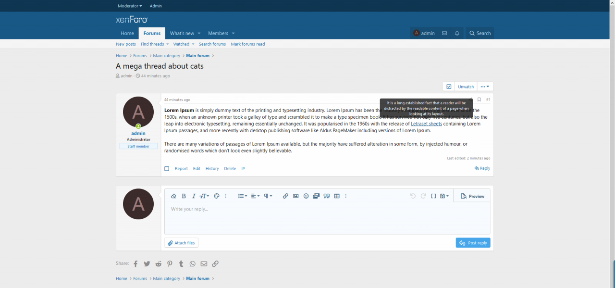Open the alerts bell icon
This screenshot has height=288, width=615.
coord(457,33)
